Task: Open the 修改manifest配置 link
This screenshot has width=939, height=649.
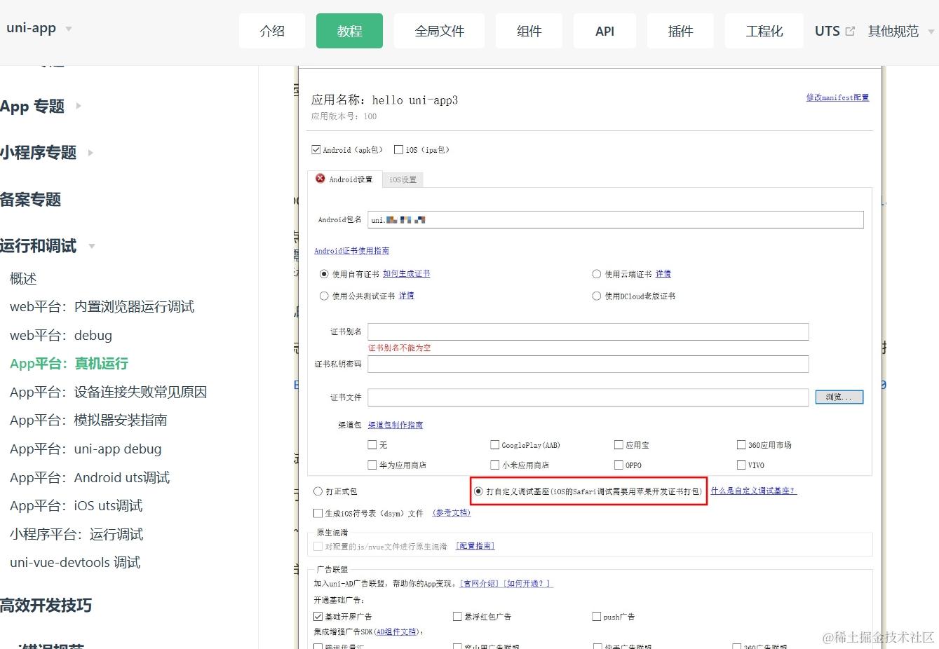Action: pyautogui.click(x=837, y=97)
